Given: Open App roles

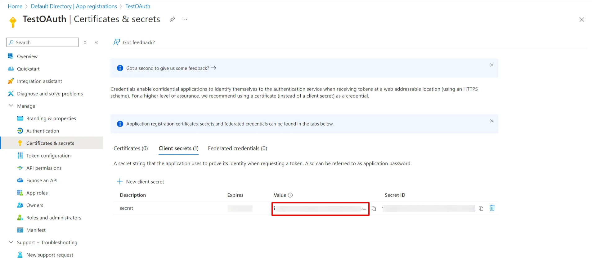Looking at the screenshot, I should point(37,193).
